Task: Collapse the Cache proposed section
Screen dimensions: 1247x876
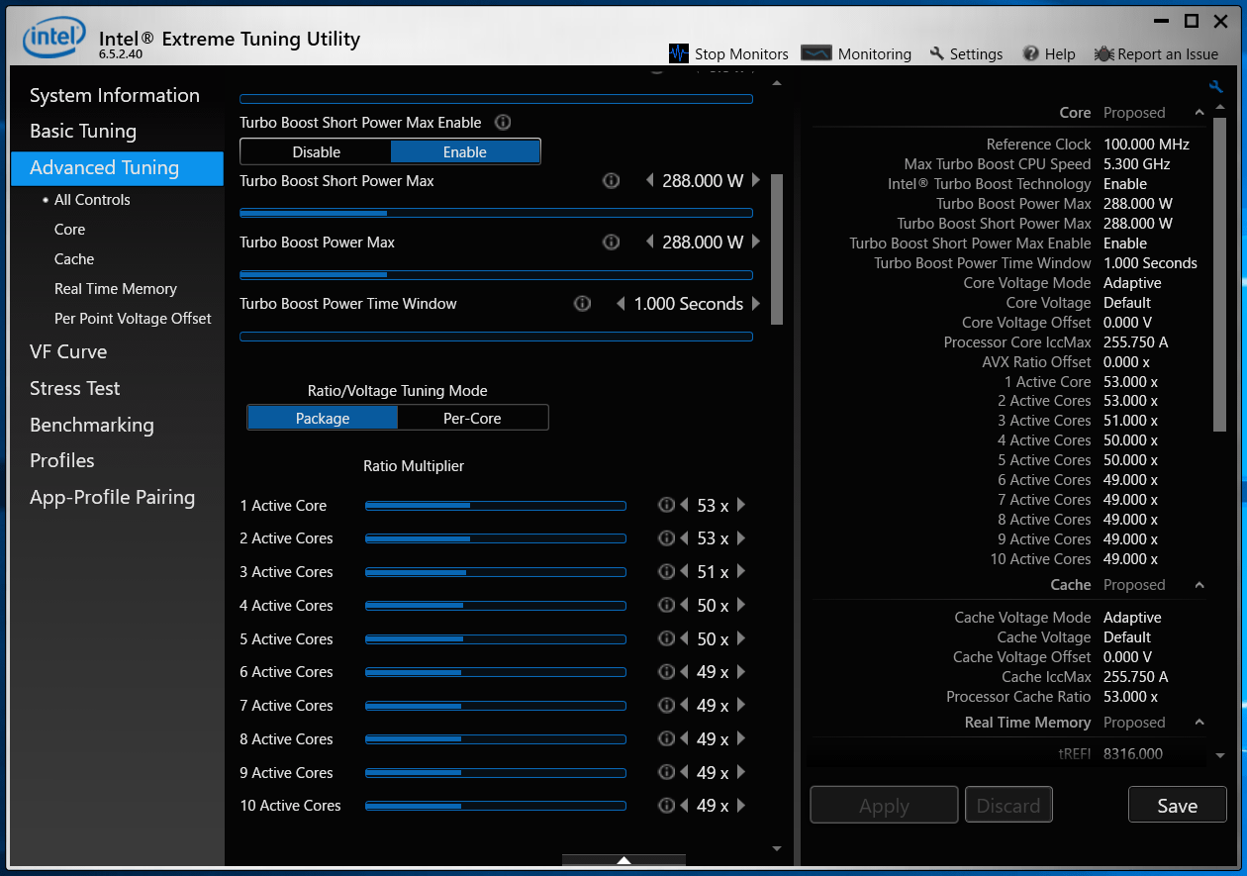Action: click(x=1199, y=585)
